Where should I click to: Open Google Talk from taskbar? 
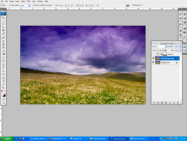click(79, 138)
